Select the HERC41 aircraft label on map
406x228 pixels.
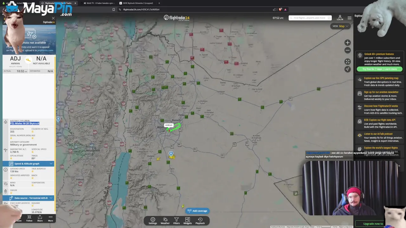[169, 125]
